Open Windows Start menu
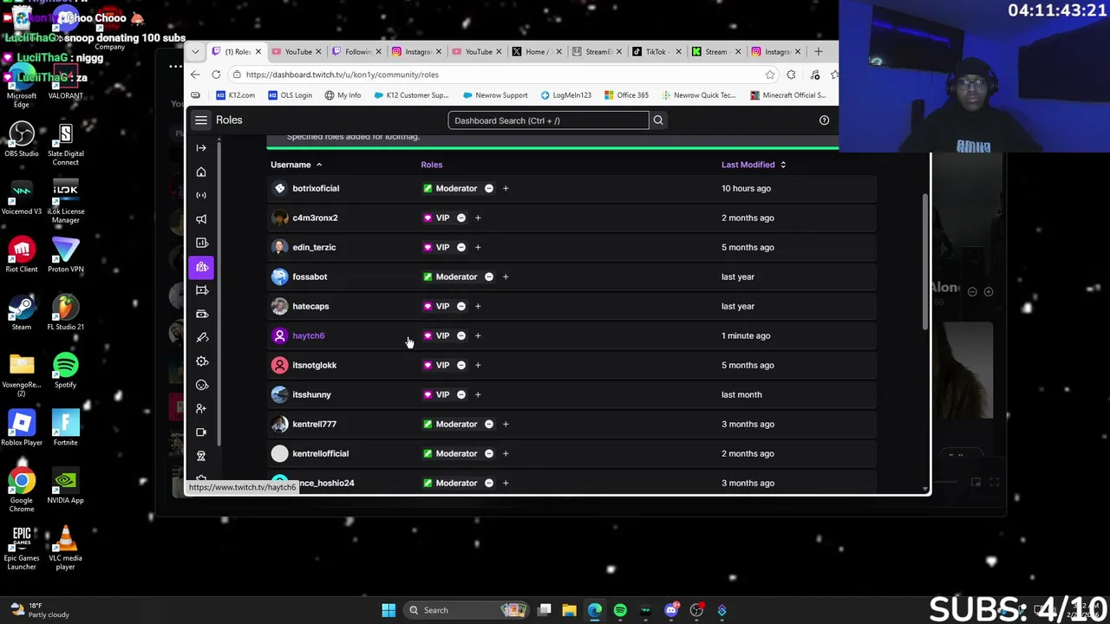The height and width of the screenshot is (624, 1110). (x=388, y=610)
